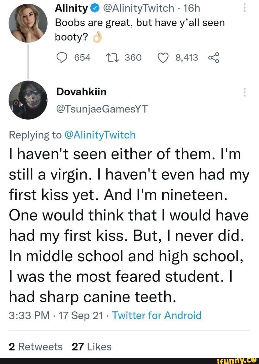Open Dovahkiin's skull-mask profile picture
Image resolution: width=259 pixels, height=364 pixels.
[28, 100]
